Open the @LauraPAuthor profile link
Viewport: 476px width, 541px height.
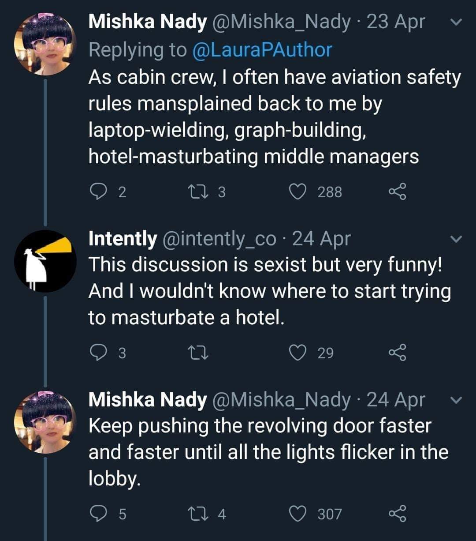262,50
